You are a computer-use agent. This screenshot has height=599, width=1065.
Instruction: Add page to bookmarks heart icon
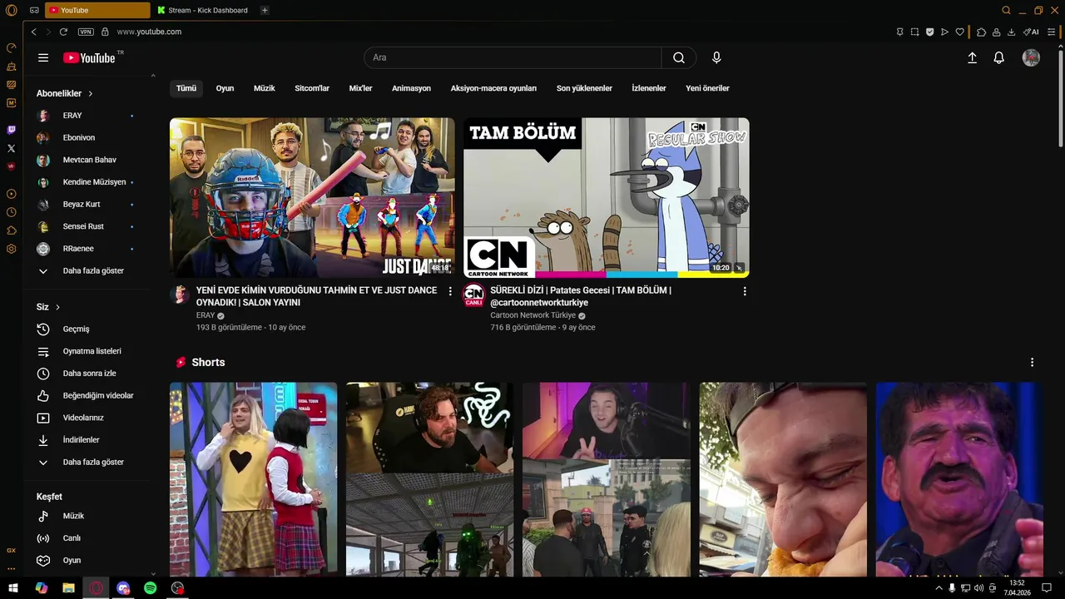pos(959,32)
